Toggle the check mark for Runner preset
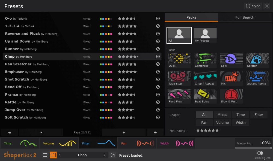 [x=158, y=49]
